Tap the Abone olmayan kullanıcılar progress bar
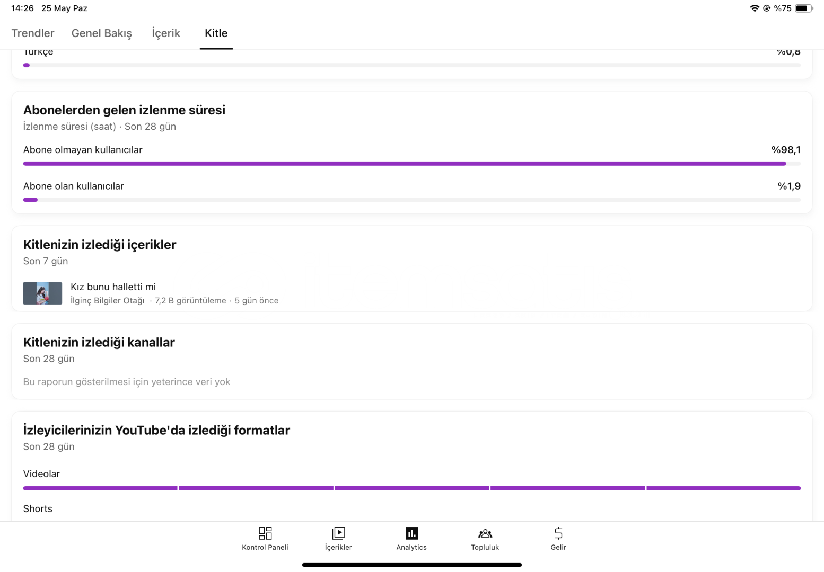The image size is (824, 572). (411, 164)
